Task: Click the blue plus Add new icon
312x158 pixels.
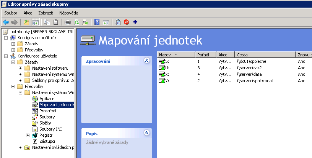Action: (135, 22)
